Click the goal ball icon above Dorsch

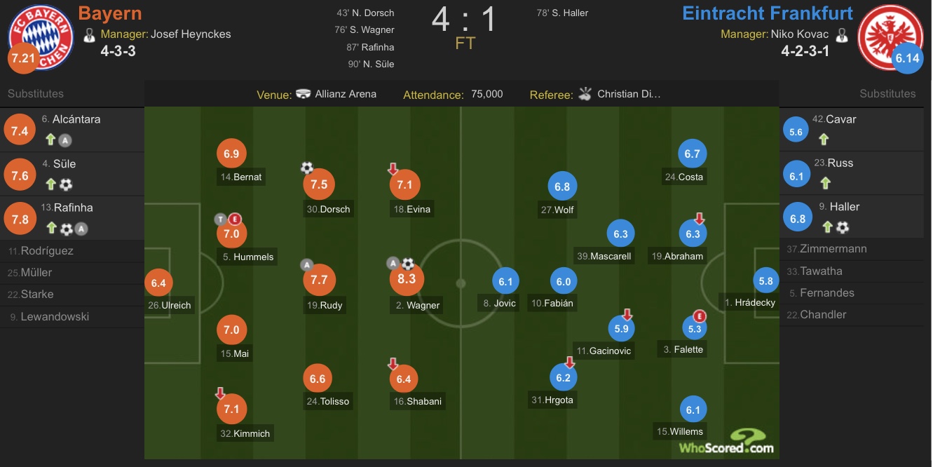[307, 168]
